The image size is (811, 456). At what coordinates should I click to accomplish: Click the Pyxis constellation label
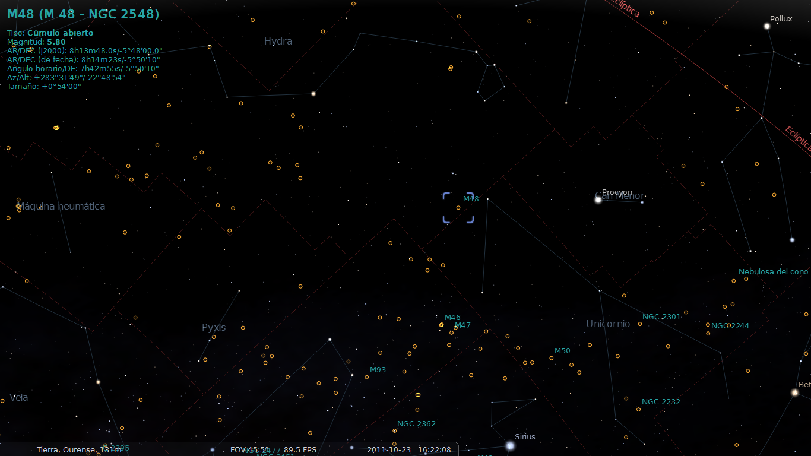coord(214,327)
